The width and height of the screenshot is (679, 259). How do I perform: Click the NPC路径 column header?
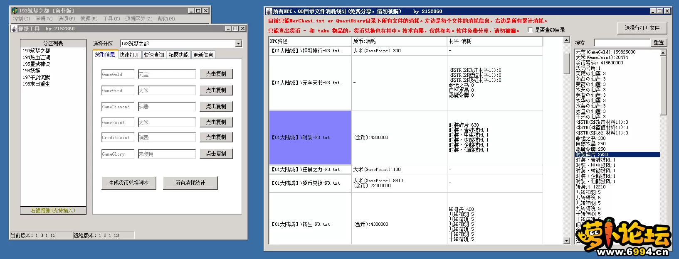[x=310, y=41]
